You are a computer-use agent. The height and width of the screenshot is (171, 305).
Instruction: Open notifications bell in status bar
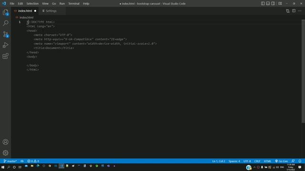pyautogui.click(x=300, y=161)
